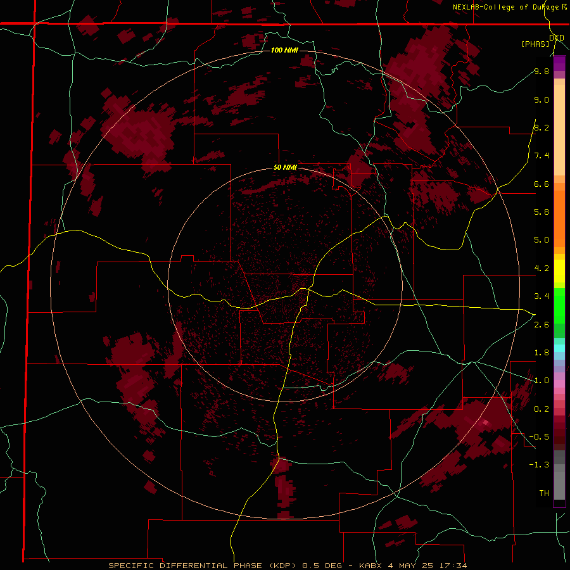This screenshot has width=570, height=570.
Task: Click the 1.8 value on the legend
Action: (541, 352)
